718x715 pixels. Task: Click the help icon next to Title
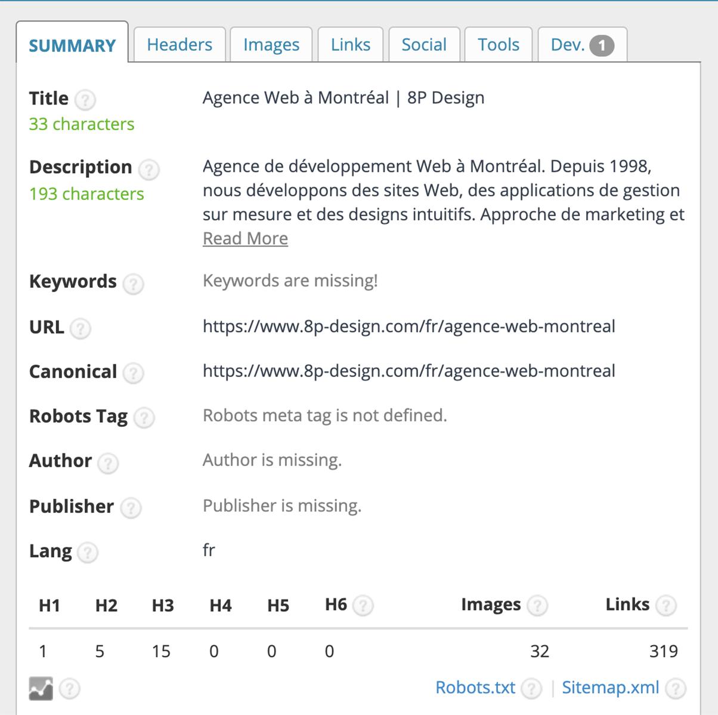85,100
